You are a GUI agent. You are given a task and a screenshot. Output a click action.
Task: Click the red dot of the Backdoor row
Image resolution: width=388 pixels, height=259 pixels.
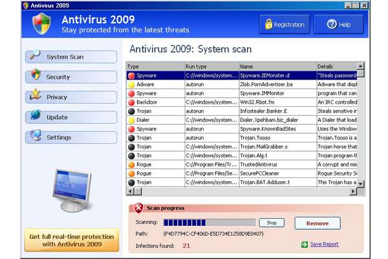pyautogui.click(x=131, y=102)
